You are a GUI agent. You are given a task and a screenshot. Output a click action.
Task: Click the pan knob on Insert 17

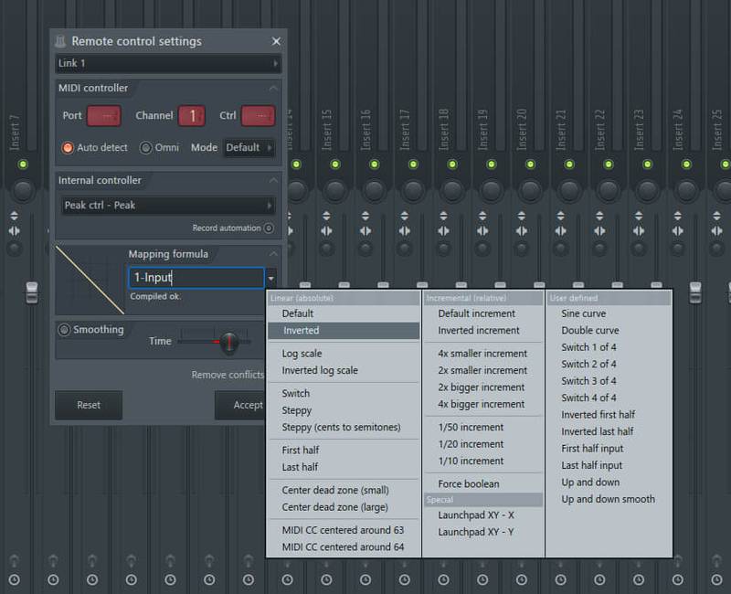click(x=413, y=190)
